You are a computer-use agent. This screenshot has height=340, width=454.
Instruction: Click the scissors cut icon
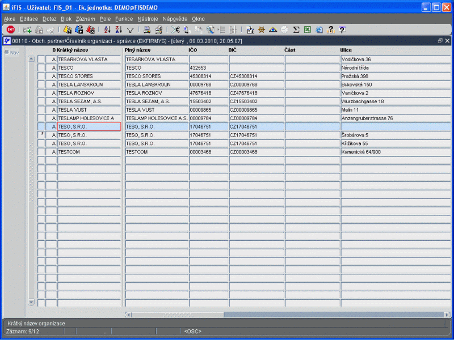point(175,29)
